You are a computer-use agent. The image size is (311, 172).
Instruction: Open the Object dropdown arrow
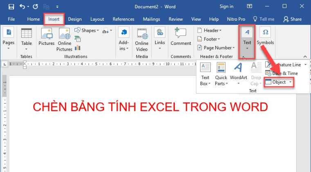(291, 82)
